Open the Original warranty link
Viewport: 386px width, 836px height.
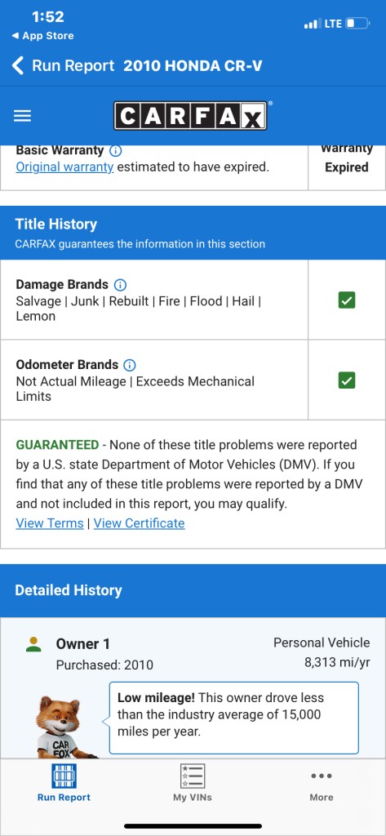point(64,167)
